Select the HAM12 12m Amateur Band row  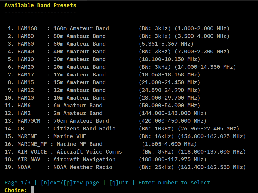click(x=104, y=90)
